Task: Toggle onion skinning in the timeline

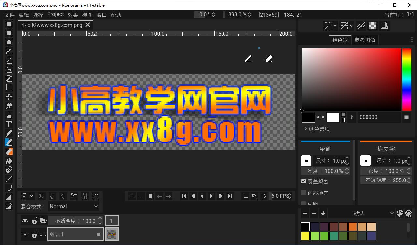Action: 254,196
